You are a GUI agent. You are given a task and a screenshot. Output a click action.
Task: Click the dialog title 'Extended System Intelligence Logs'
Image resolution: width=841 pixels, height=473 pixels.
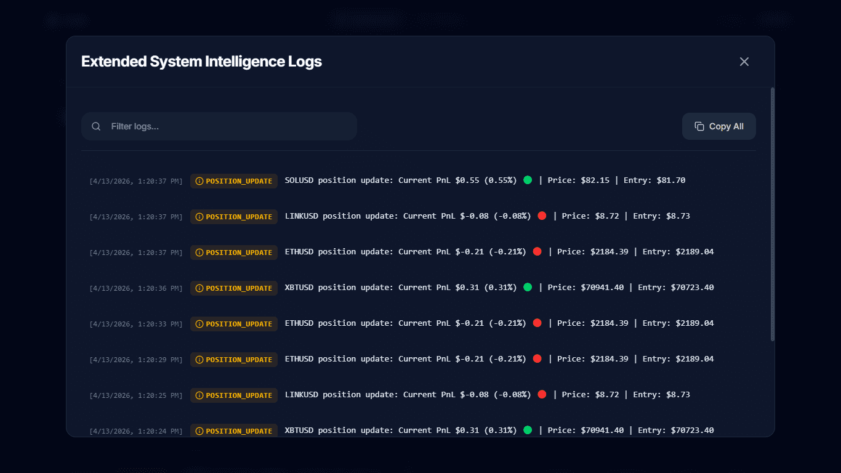point(201,62)
